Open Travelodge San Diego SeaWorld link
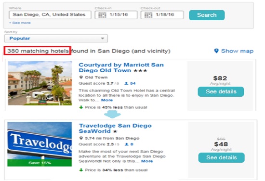265x181 pixels. 115,129
